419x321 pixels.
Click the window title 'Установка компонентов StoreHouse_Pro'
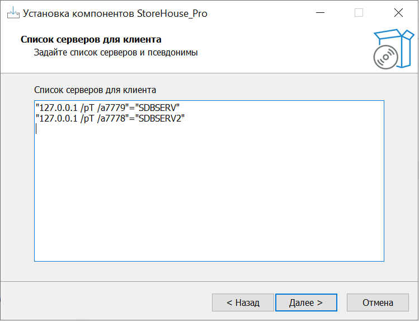click(115, 13)
